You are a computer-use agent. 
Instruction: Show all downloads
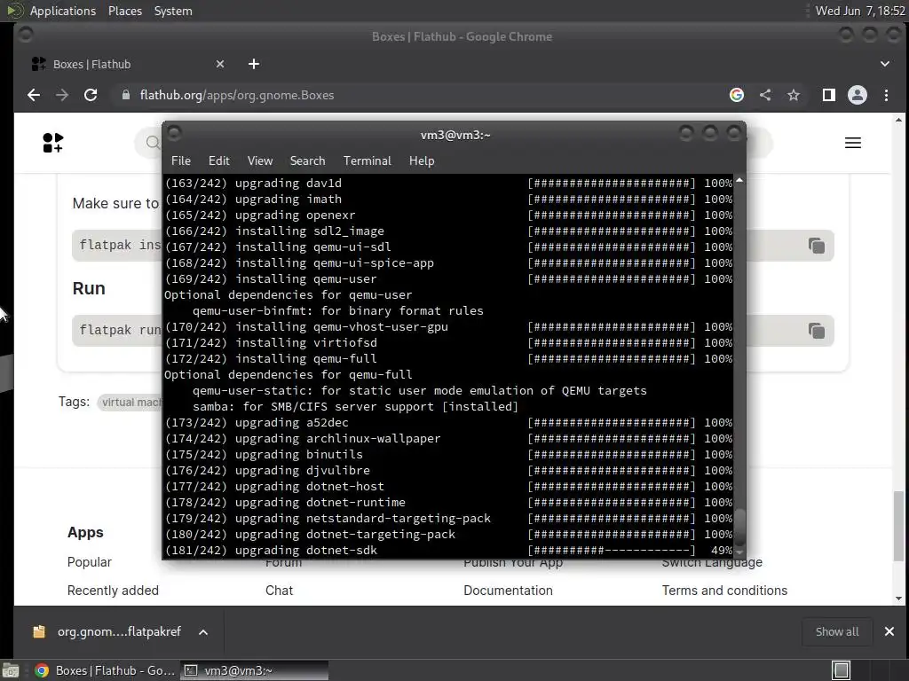pos(837,631)
